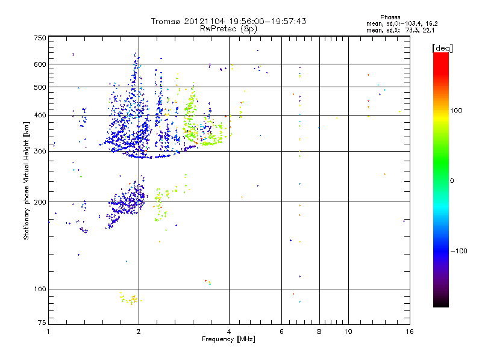Click the "75" height tick label

(42, 322)
